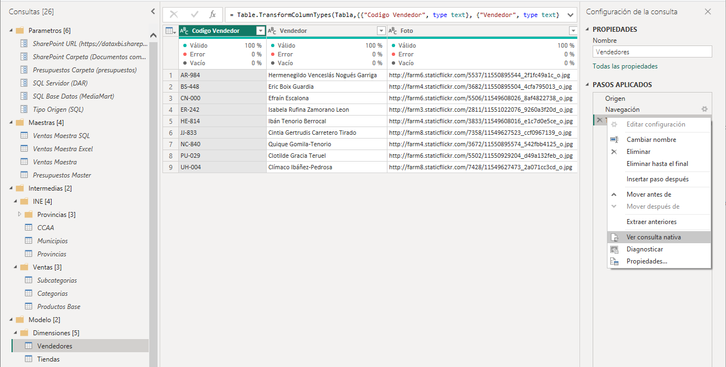Open the Todas las propiedades link
This screenshot has height=367, width=726.
pyautogui.click(x=625, y=66)
